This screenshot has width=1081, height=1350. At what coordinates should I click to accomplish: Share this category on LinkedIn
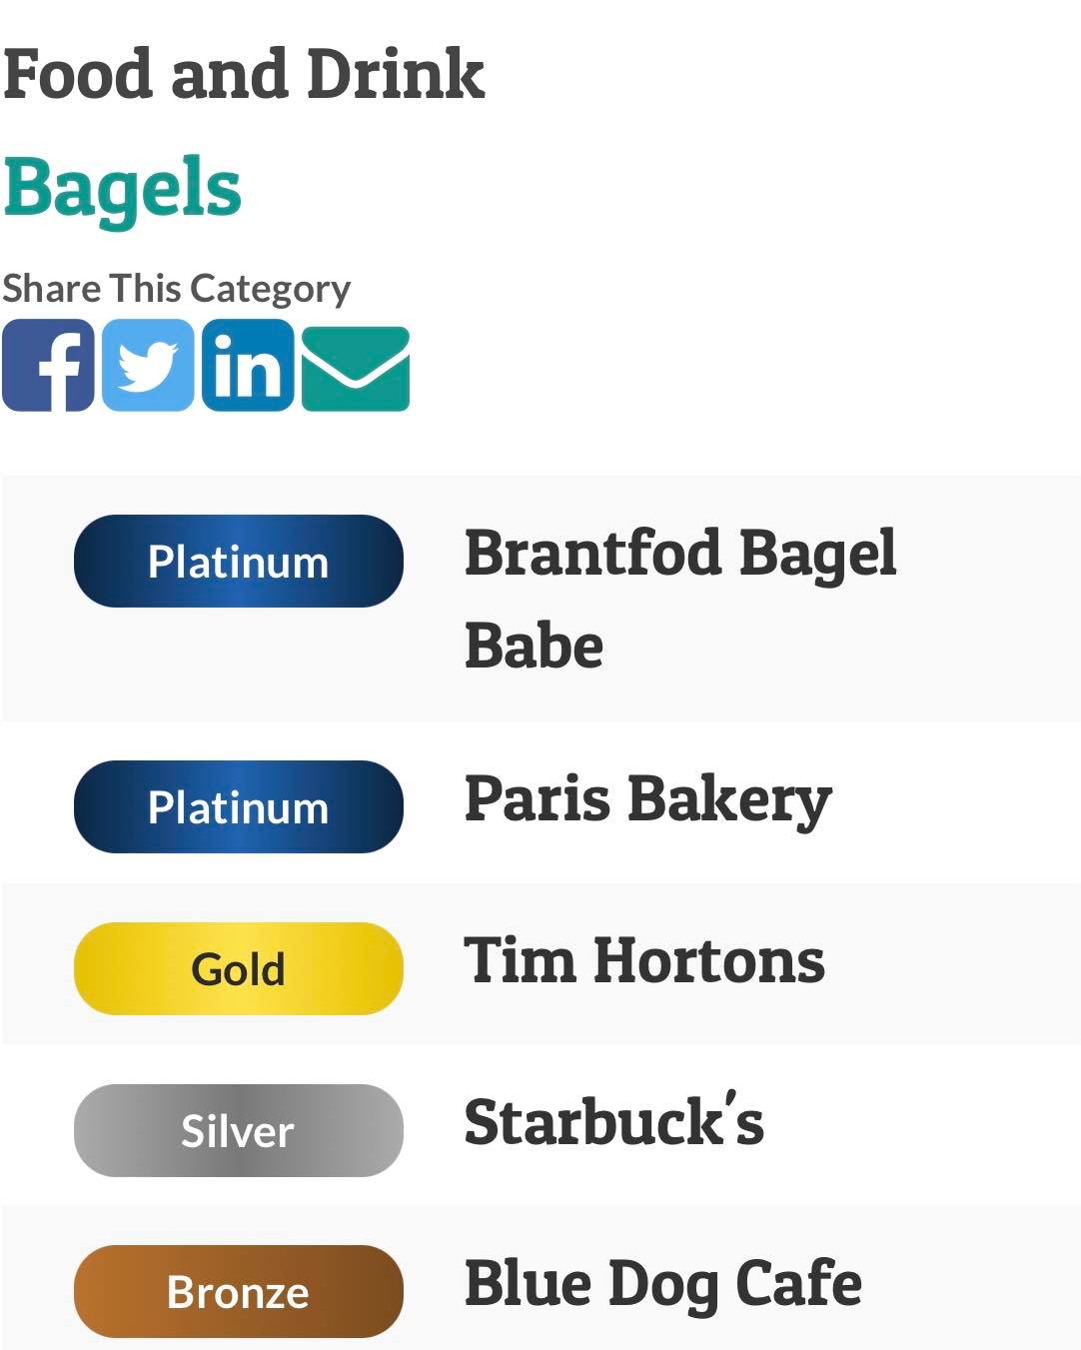(248, 366)
